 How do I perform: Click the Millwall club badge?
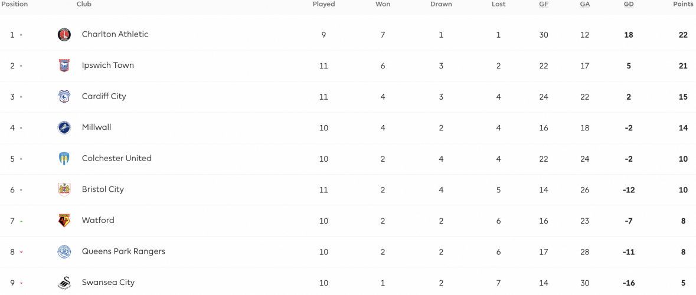(64, 128)
